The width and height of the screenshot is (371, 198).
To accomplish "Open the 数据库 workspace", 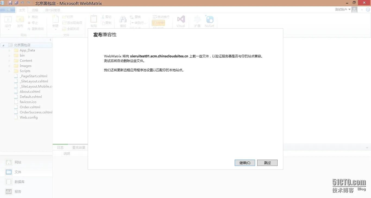I will (x=26, y=182).
